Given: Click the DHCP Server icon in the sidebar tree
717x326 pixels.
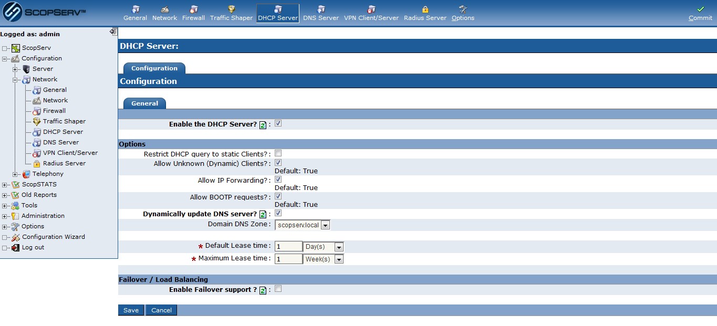Looking at the screenshot, I should [x=37, y=132].
